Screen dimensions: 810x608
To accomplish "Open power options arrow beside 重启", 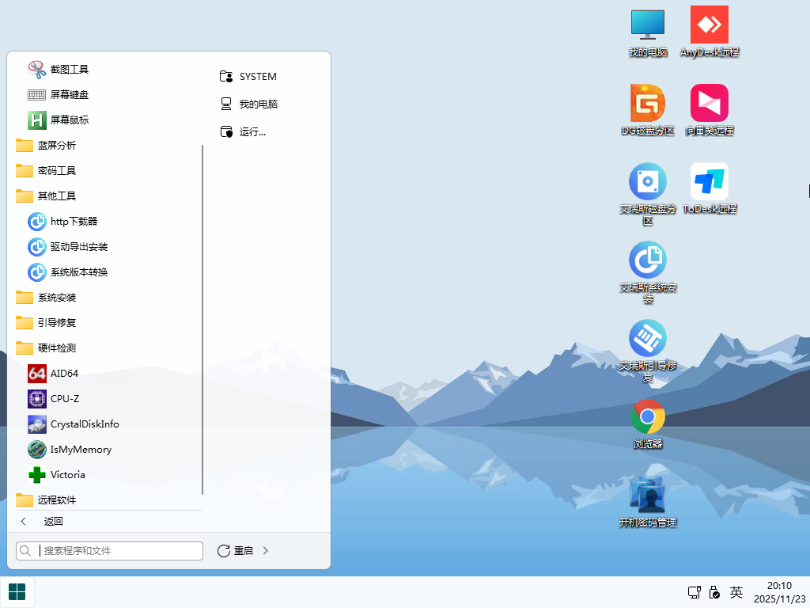I will 266,550.
